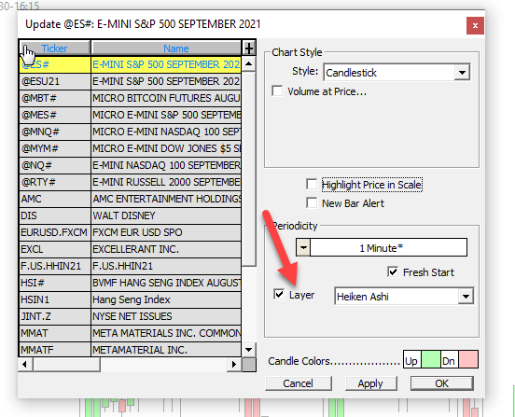This screenshot has height=417, width=515.
Task: Click horizontal scroll left arrow
Action: pyautogui.click(x=25, y=364)
